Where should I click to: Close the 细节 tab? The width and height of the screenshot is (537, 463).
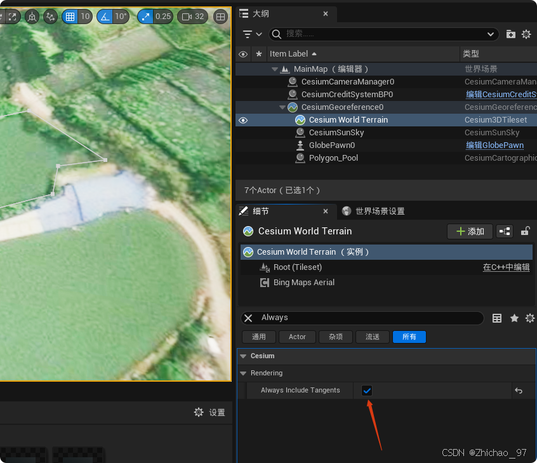point(326,211)
